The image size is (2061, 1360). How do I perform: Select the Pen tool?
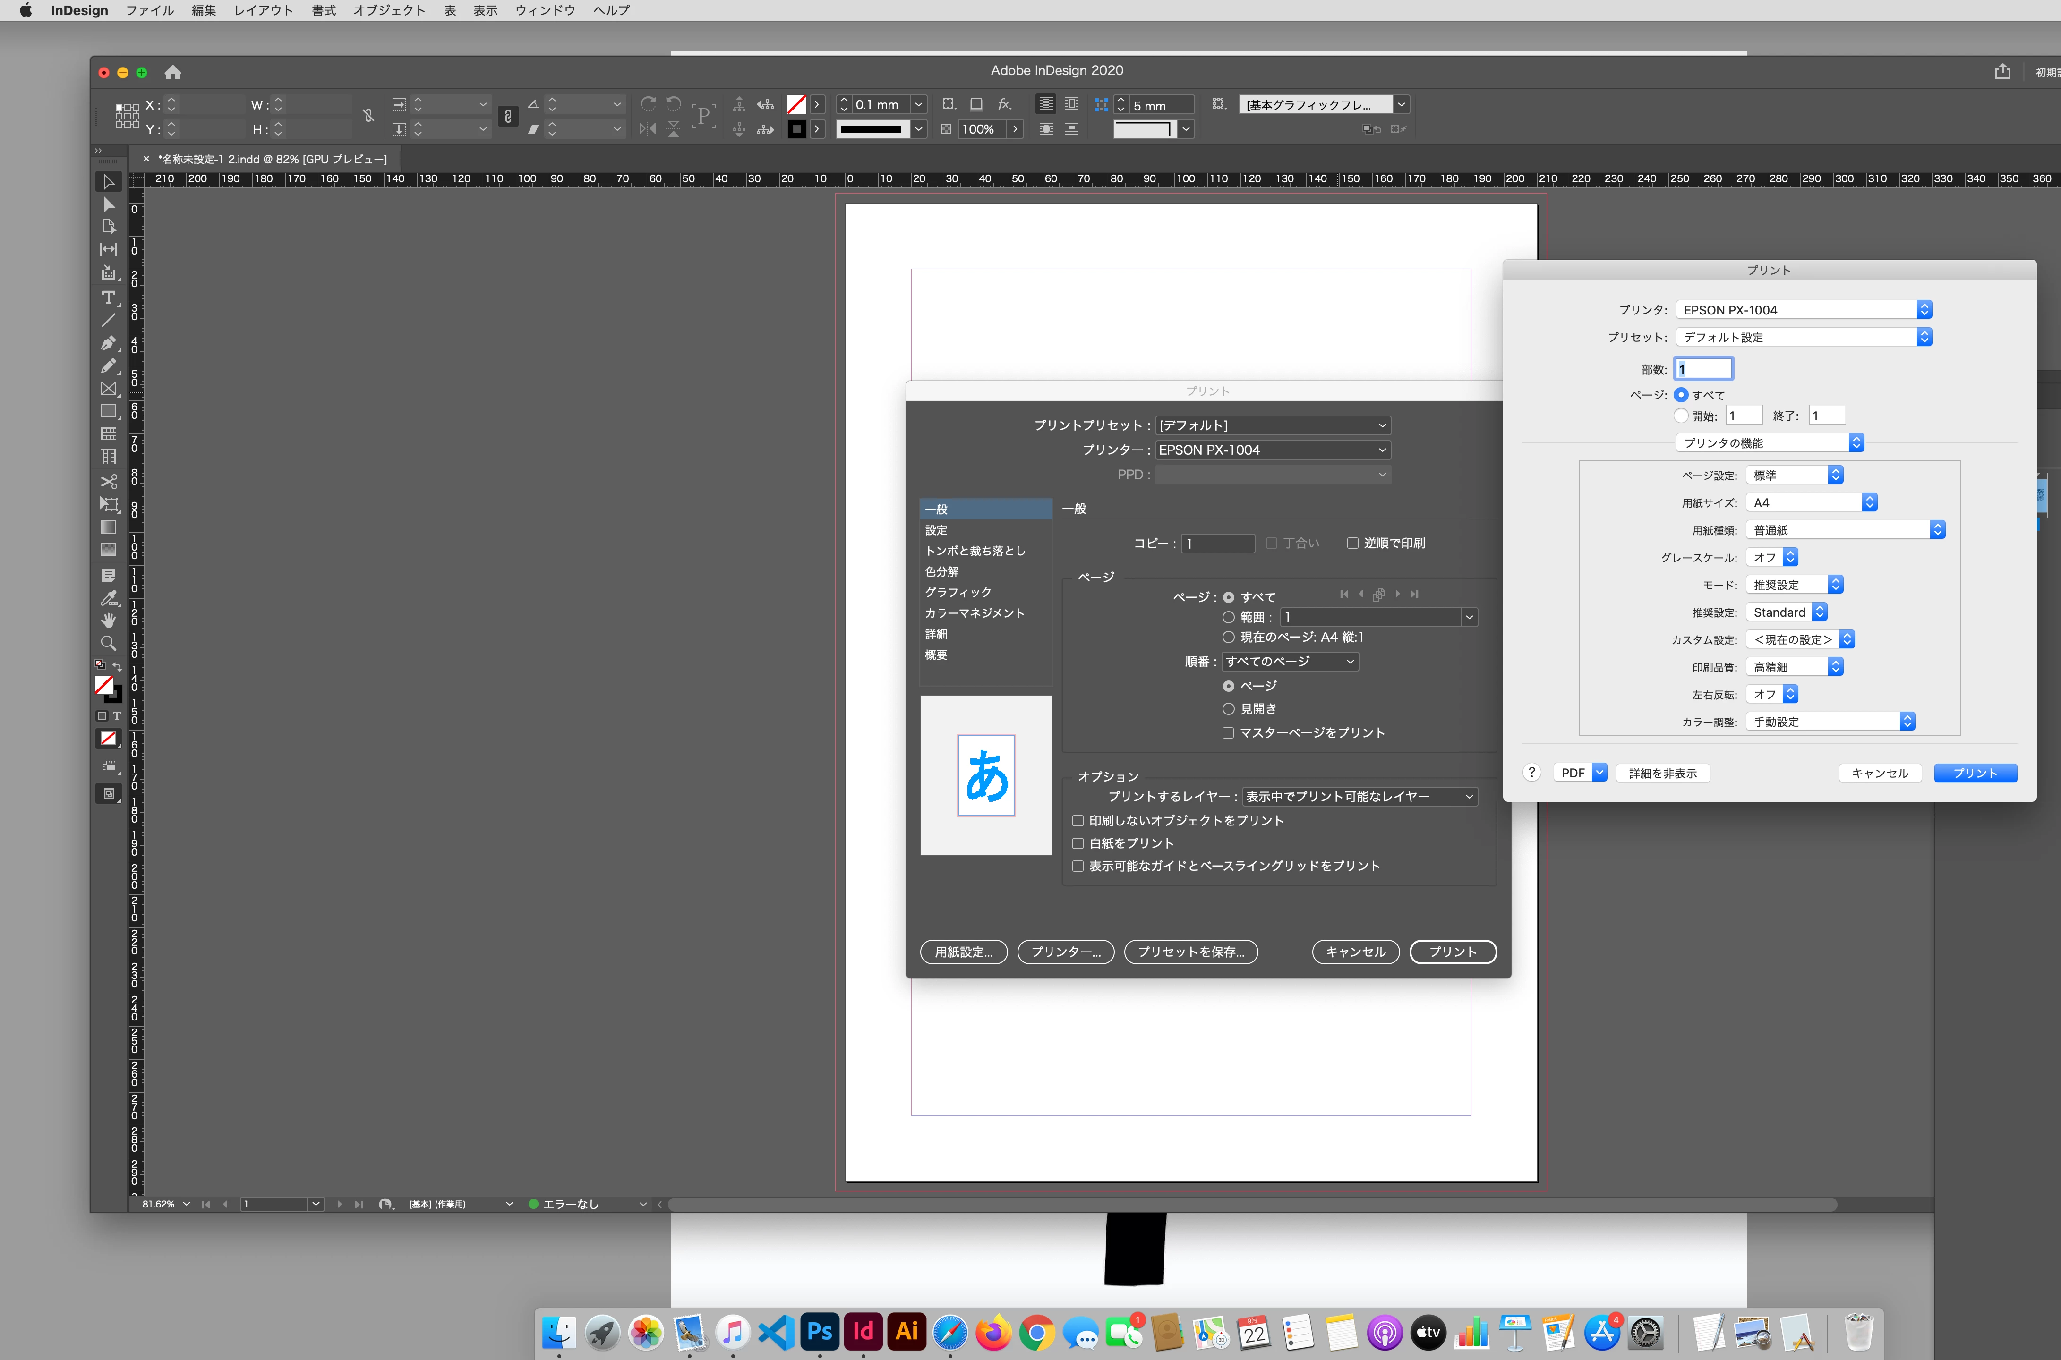point(109,343)
